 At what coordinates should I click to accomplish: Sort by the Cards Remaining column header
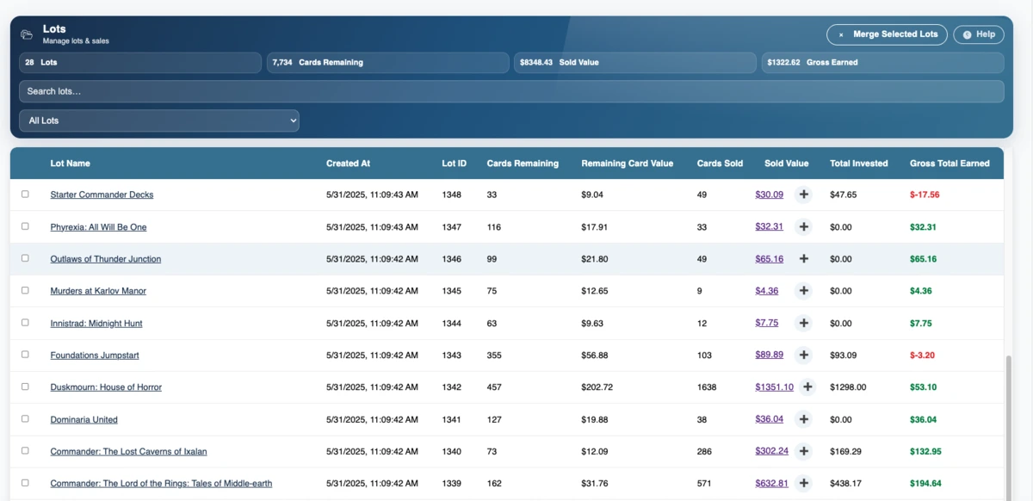pos(522,164)
